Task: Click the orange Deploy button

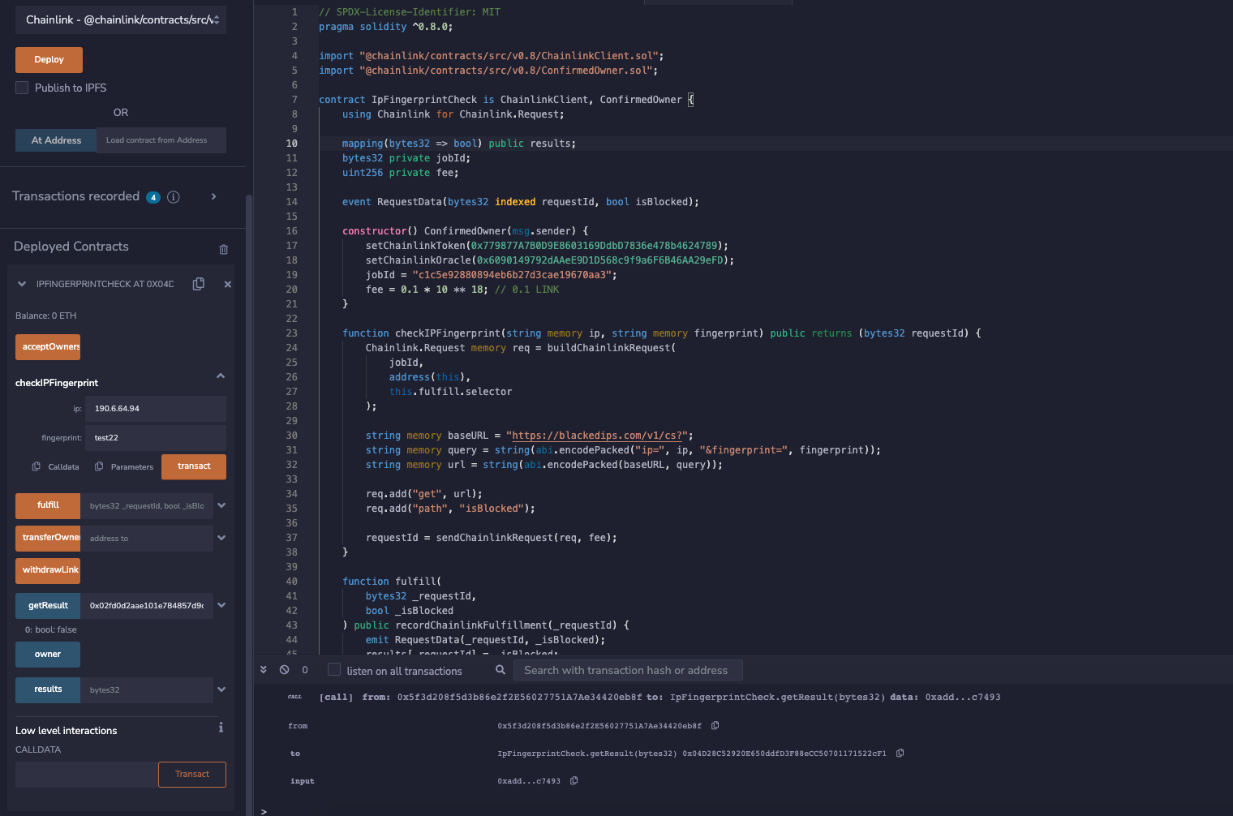Action: 49,60
